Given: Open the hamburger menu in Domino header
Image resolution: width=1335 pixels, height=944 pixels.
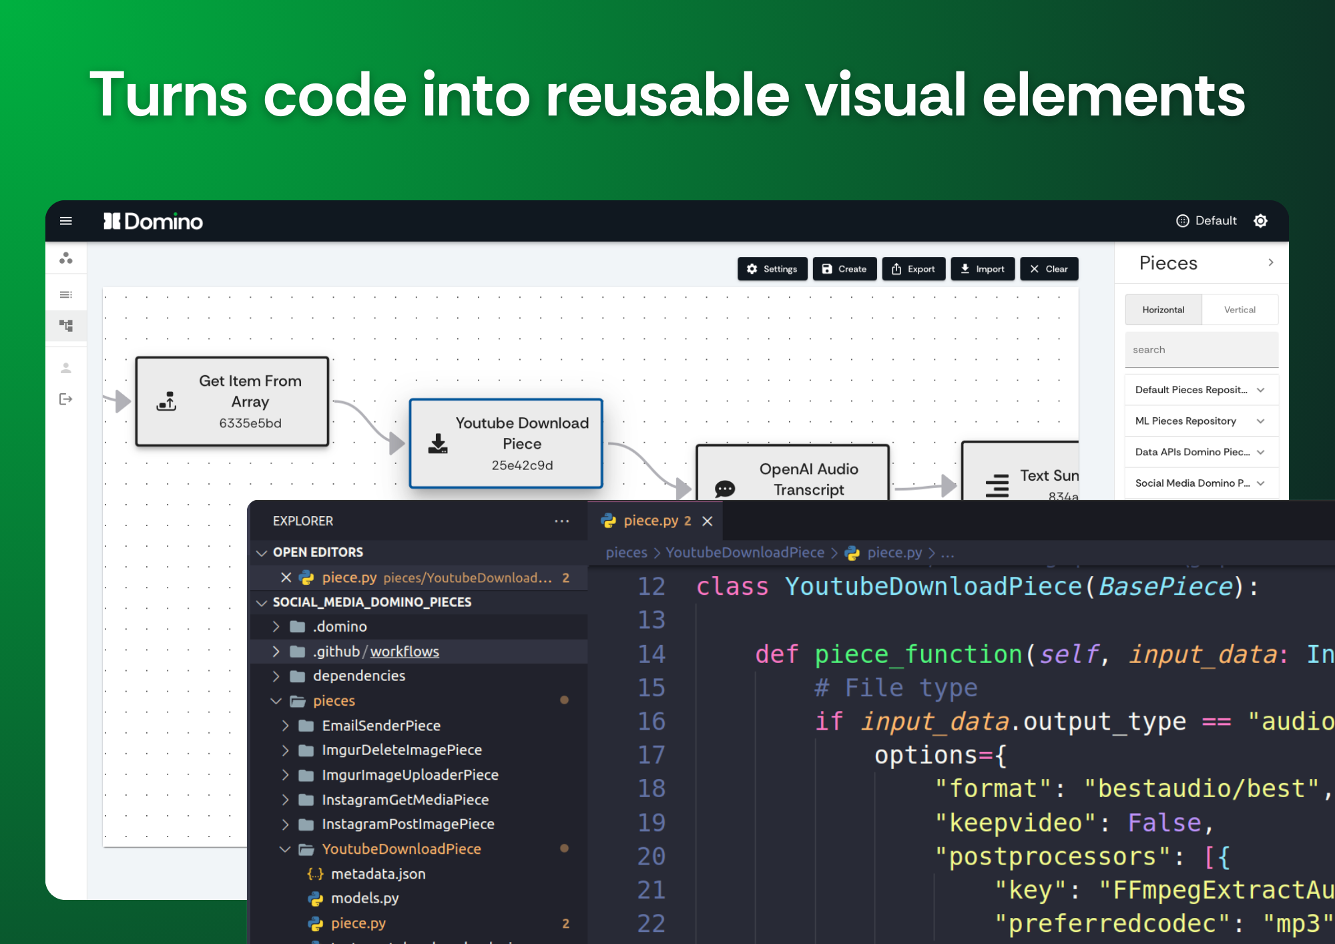Looking at the screenshot, I should click(x=65, y=221).
